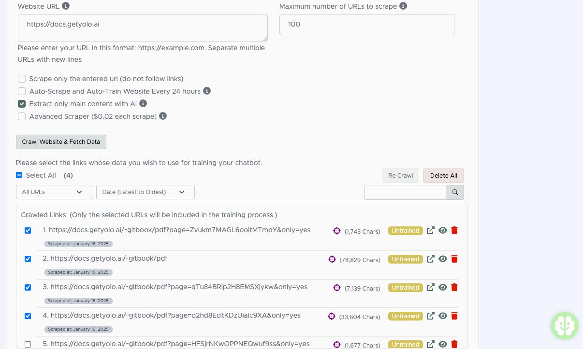
Task: Enable Scrape only the entered url
Action: coord(22,79)
